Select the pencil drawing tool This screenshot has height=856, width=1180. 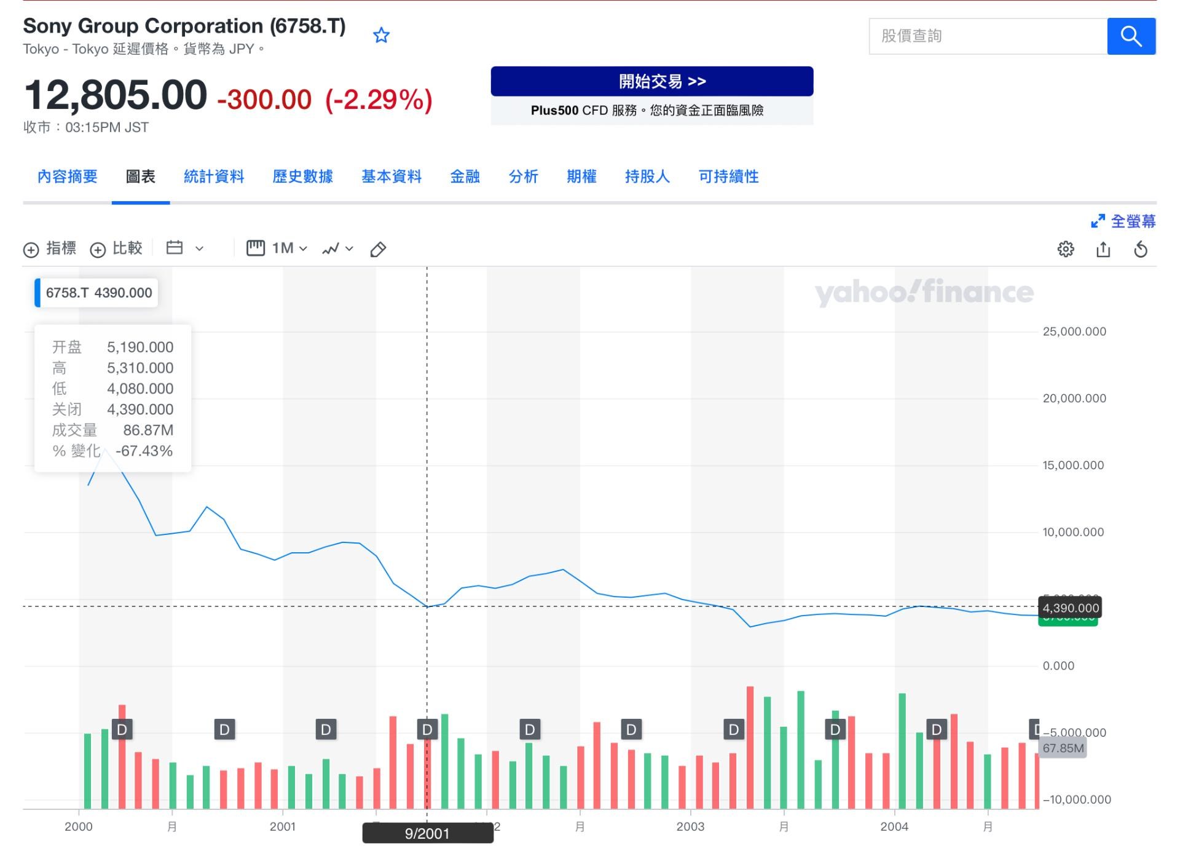click(378, 249)
